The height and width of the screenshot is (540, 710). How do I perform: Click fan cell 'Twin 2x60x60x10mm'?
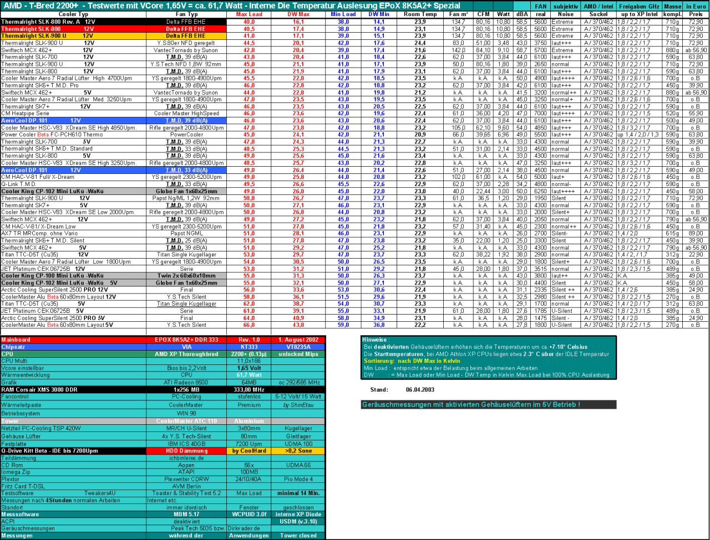click(186, 276)
